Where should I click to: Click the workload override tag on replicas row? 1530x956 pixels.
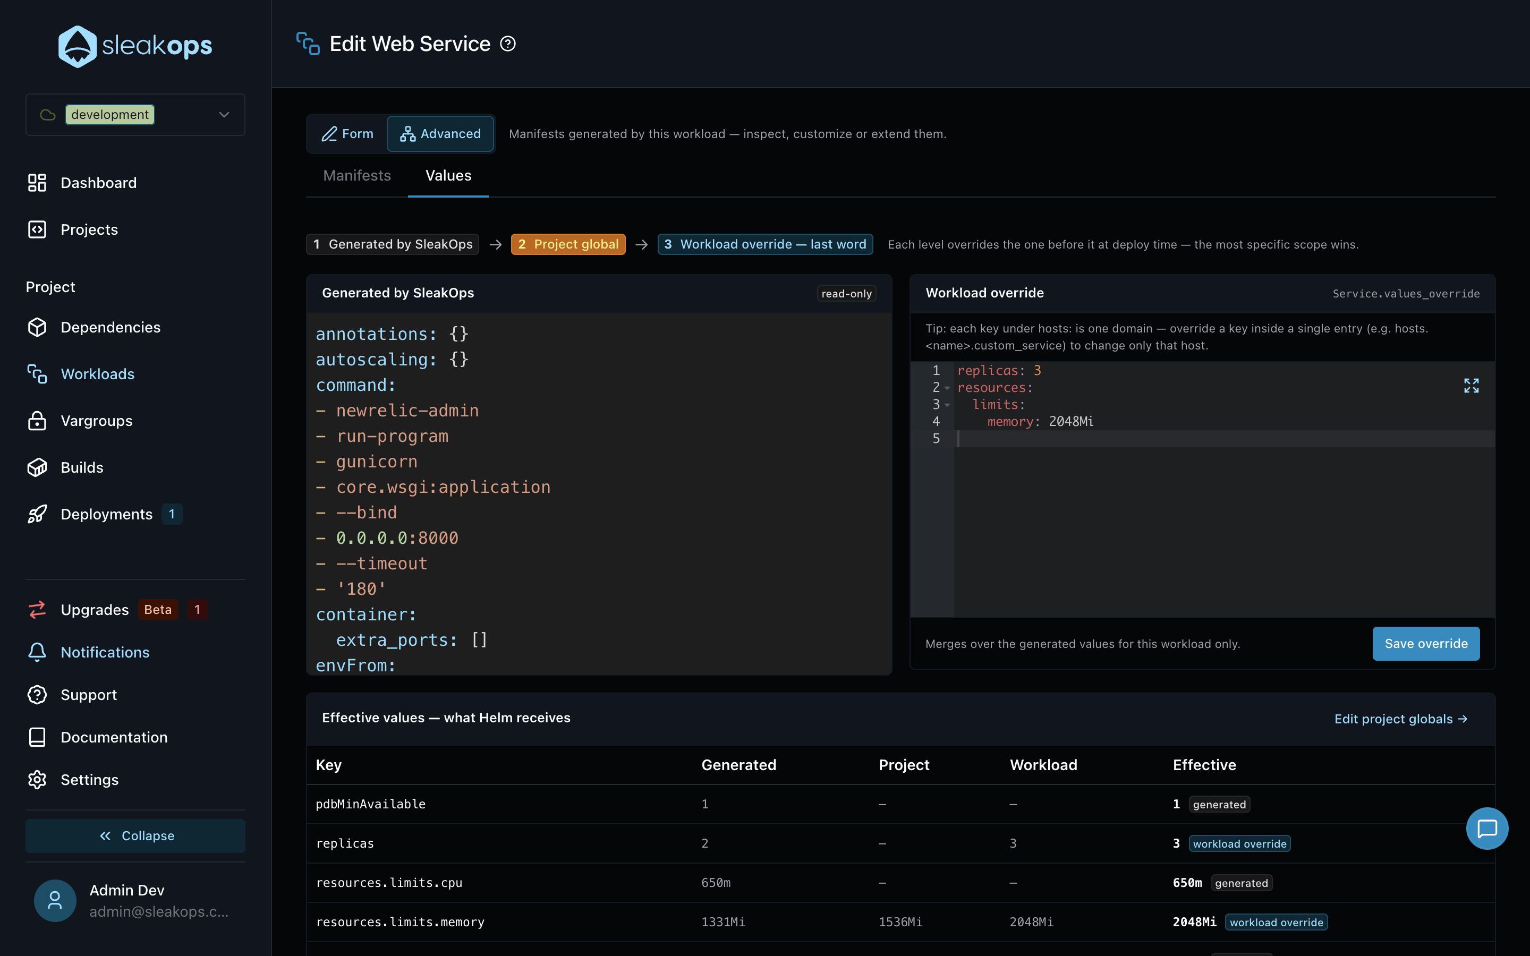click(1240, 843)
